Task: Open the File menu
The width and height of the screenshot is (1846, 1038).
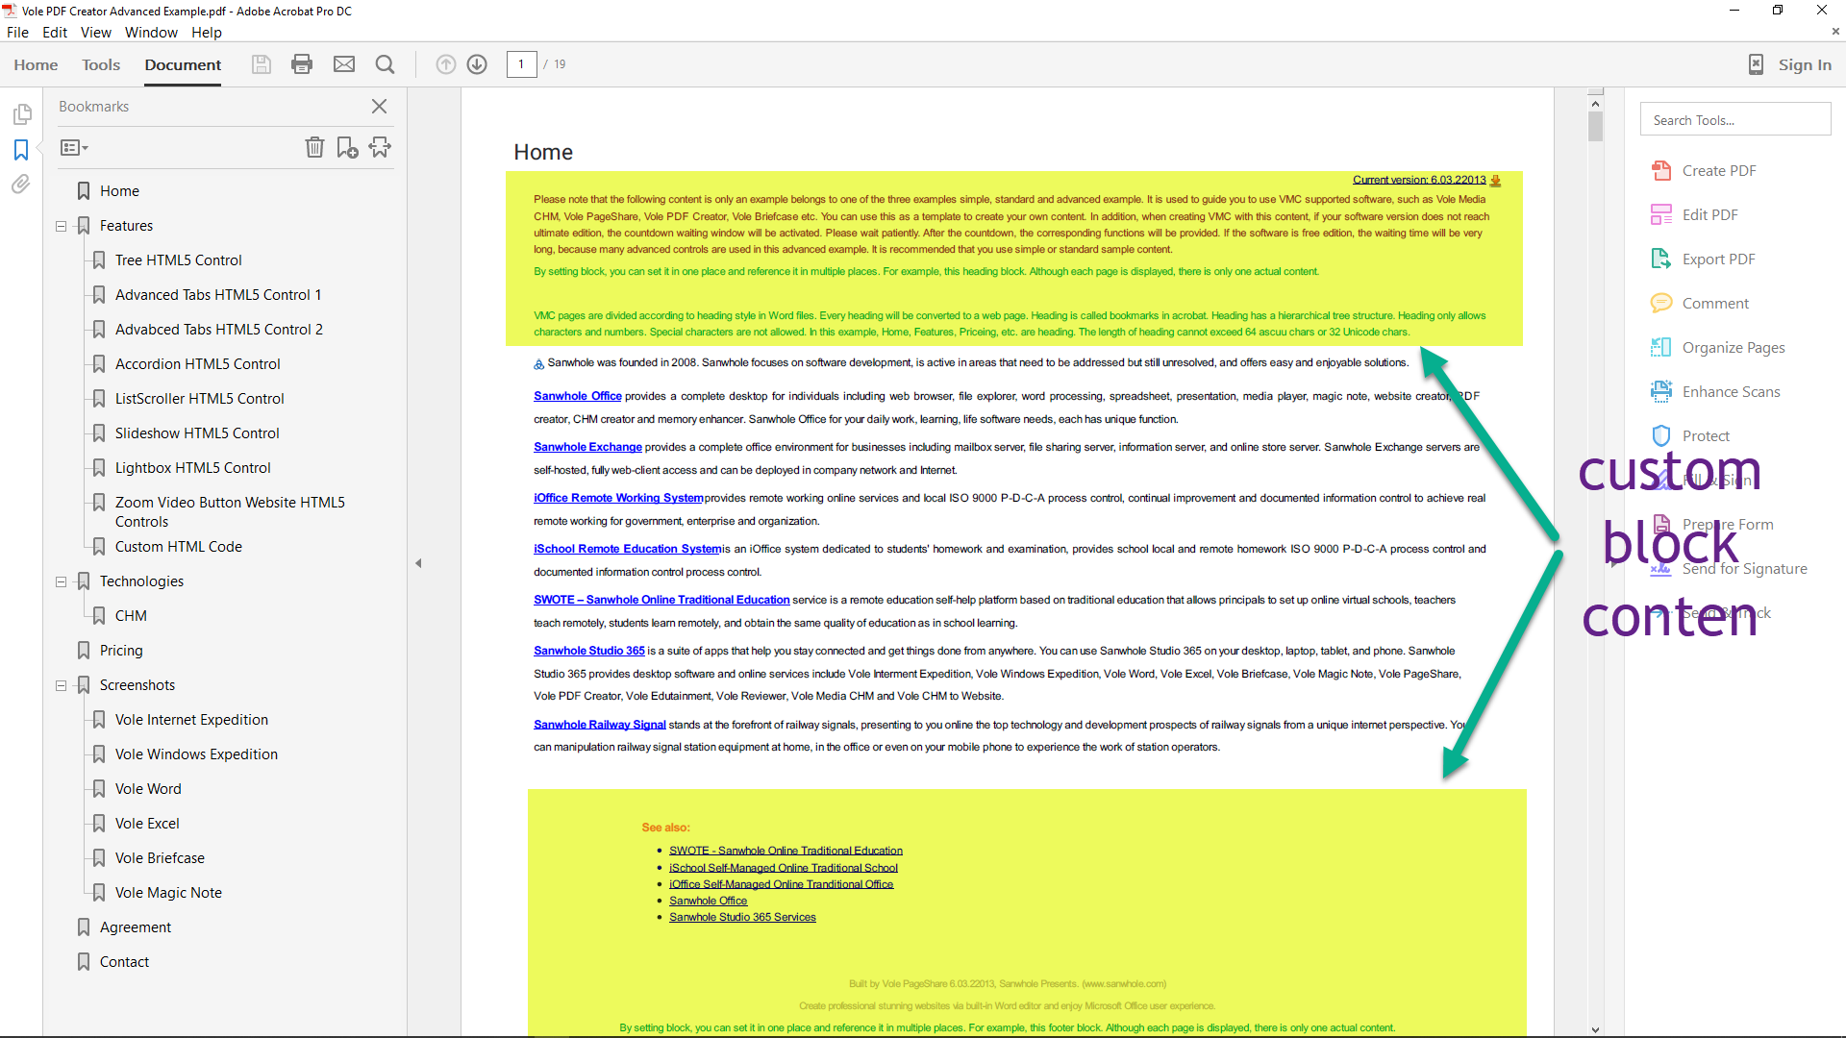Action: [x=17, y=33]
